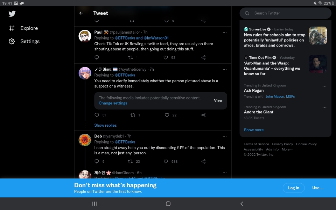Image resolution: width=336 pixels, height=210 pixels.
Task: Open more options on @JamGloom tweet
Action: (x=225, y=173)
